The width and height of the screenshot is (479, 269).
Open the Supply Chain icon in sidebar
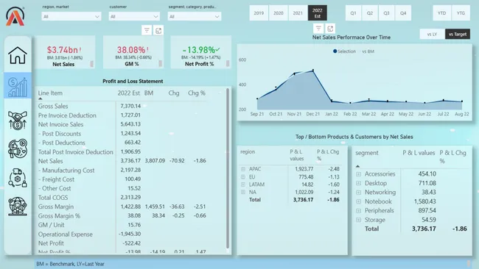[18, 178]
